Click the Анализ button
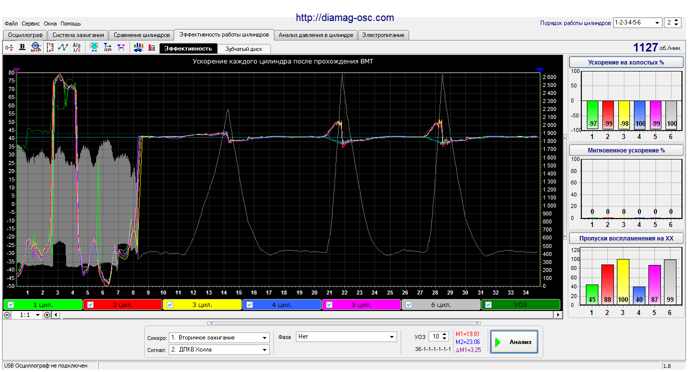This screenshot has width=692, height=372. [x=514, y=342]
